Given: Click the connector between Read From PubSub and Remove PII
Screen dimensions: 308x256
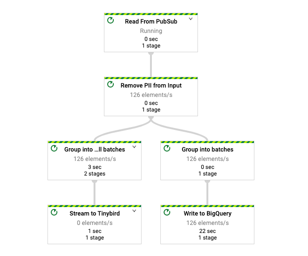Looking at the screenshot, I should coord(151,64).
